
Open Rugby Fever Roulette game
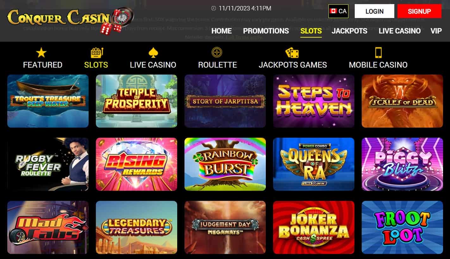(48, 164)
